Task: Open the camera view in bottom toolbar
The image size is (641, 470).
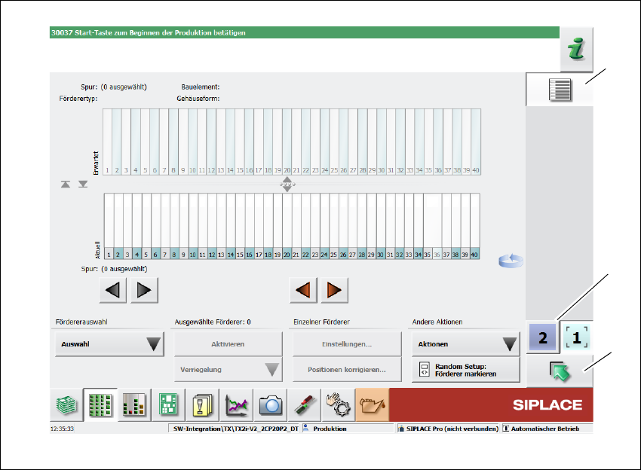Action: click(x=270, y=404)
